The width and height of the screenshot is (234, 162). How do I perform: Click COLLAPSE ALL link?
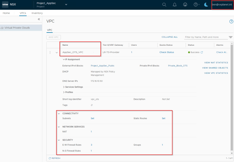[x=170, y=37]
